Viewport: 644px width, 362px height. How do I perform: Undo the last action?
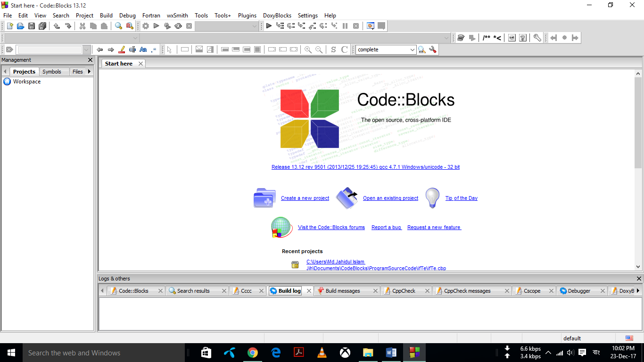click(x=57, y=26)
